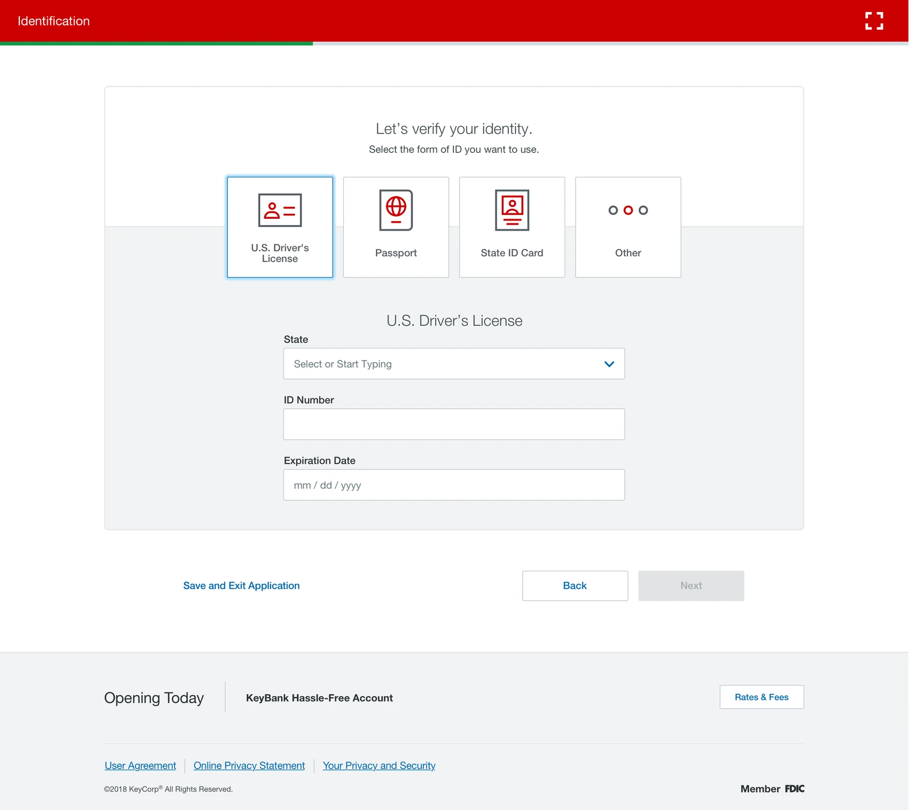Select the U.S. Driver's License ID card icon

coord(280,210)
